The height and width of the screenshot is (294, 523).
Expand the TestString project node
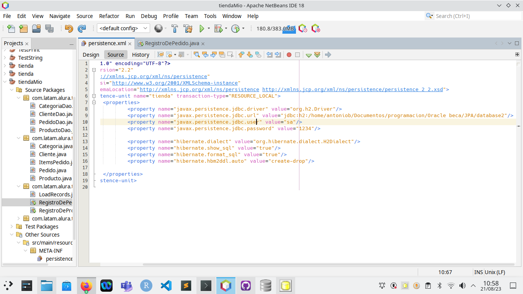click(5, 57)
